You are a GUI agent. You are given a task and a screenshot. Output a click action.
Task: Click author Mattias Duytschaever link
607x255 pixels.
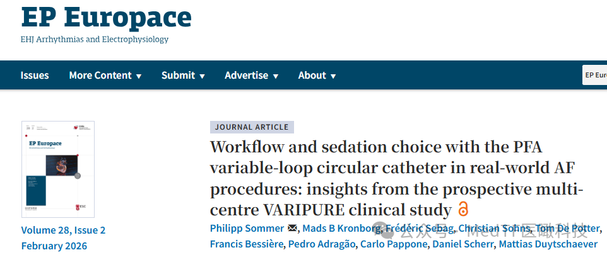548,244
